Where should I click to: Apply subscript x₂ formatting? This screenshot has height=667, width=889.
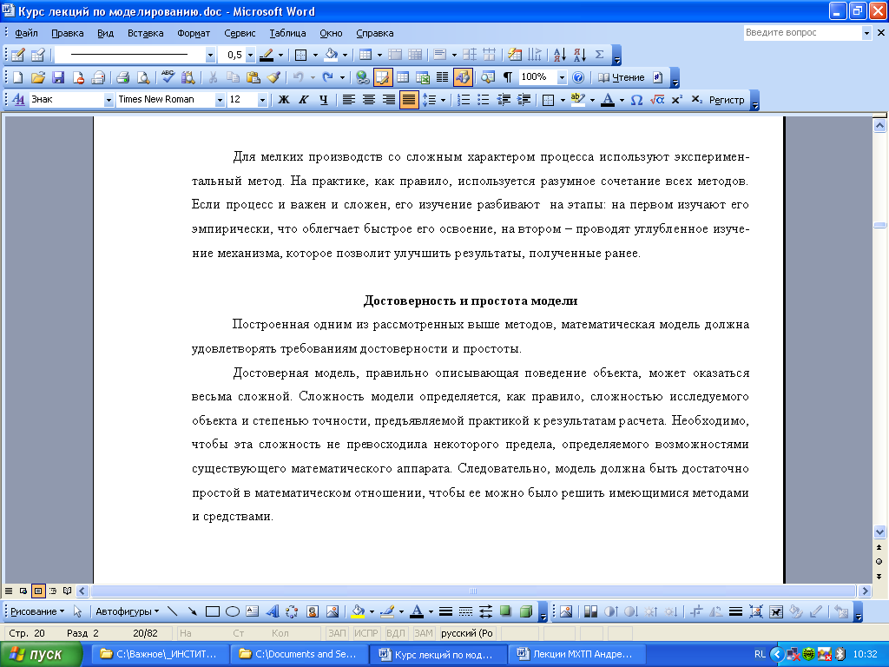[697, 100]
